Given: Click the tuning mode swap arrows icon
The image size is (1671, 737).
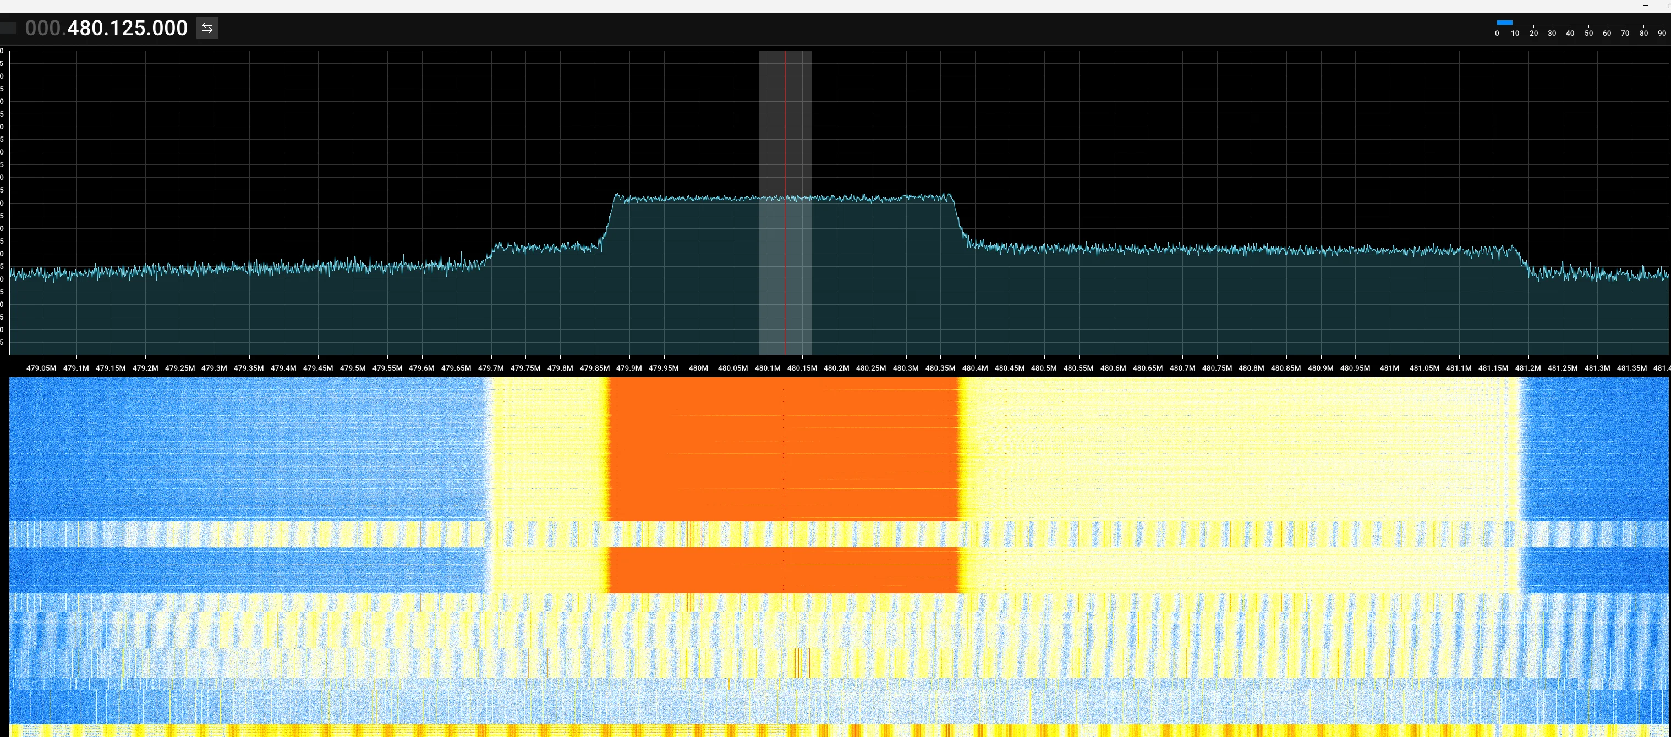Looking at the screenshot, I should [x=207, y=28].
